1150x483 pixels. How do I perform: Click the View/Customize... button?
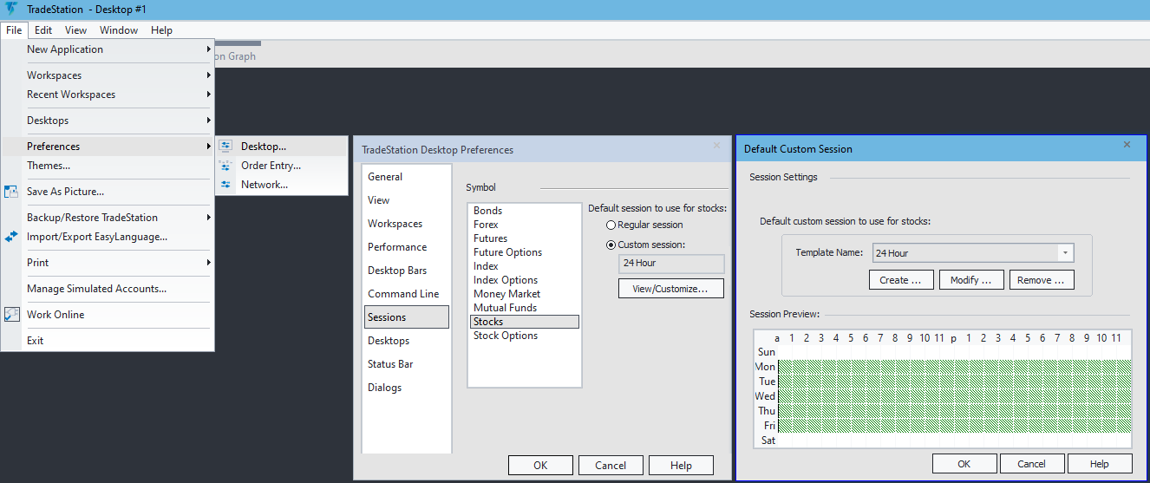pos(671,288)
